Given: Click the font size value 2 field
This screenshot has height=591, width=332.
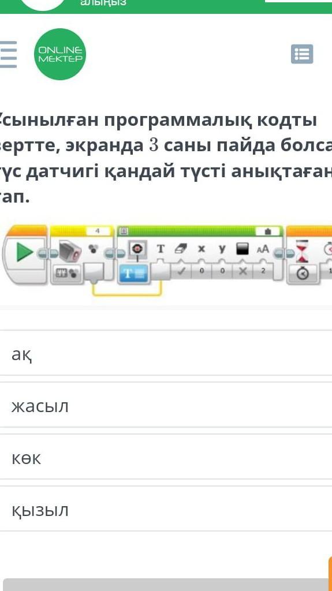Looking at the screenshot, I should tap(263, 271).
